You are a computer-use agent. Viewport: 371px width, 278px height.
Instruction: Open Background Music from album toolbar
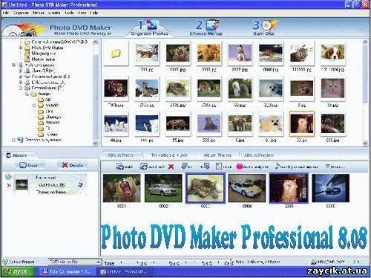coord(297,167)
